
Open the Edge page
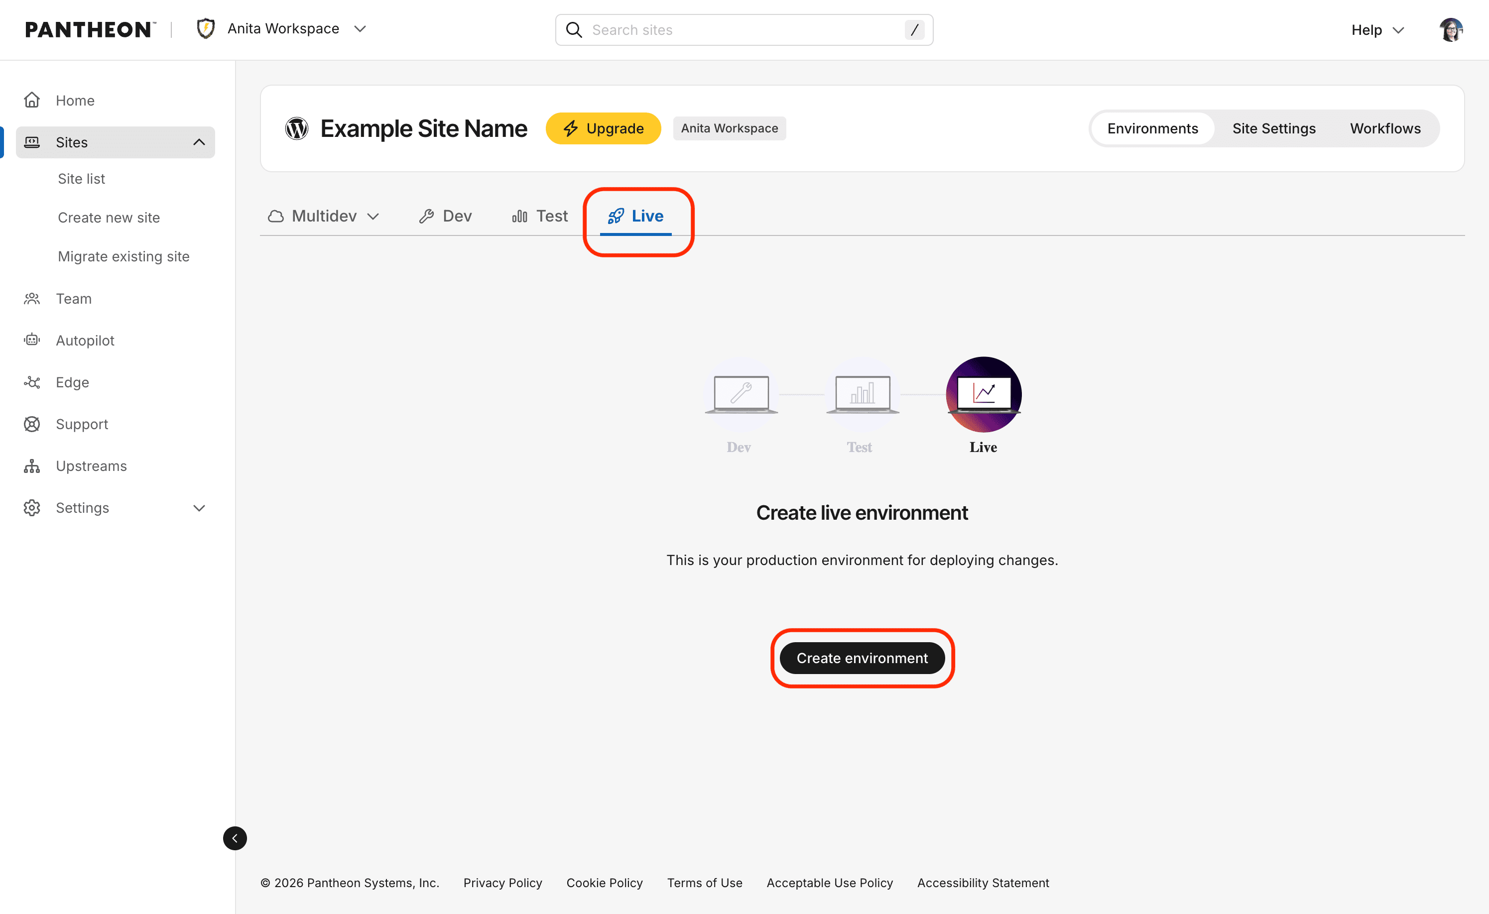click(73, 382)
